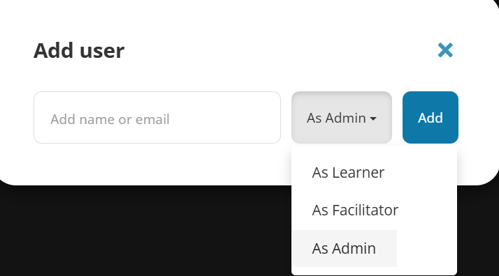Click the Add name or email placeholder text
Screen dimensions: 499x276
click(110, 119)
